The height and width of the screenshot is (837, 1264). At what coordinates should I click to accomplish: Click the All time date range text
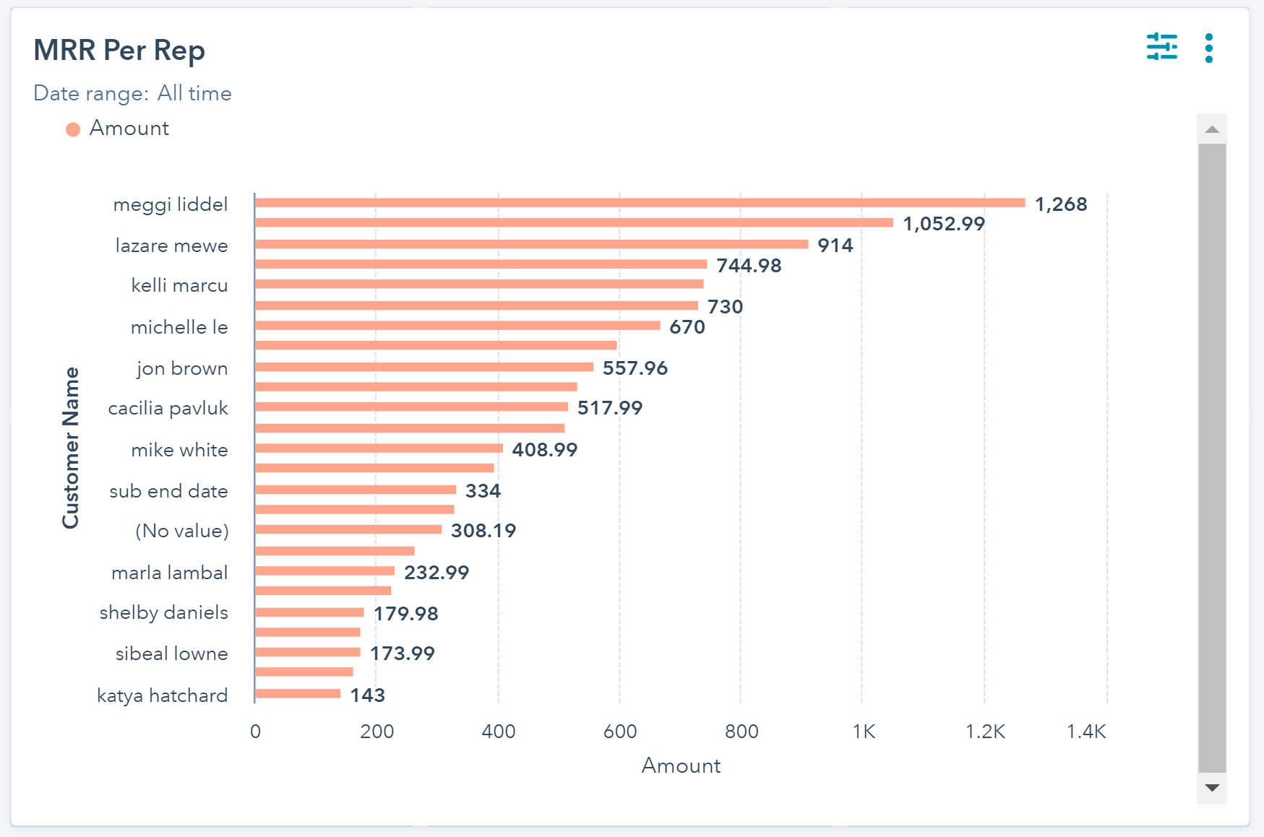(x=194, y=93)
